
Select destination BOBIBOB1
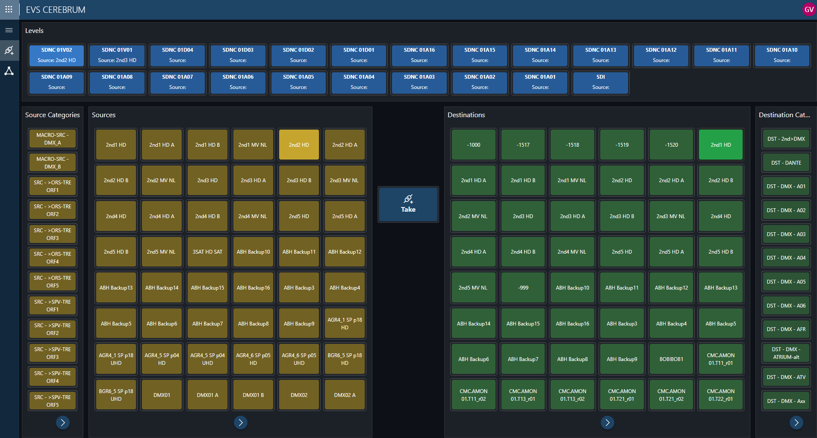(671, 359)
